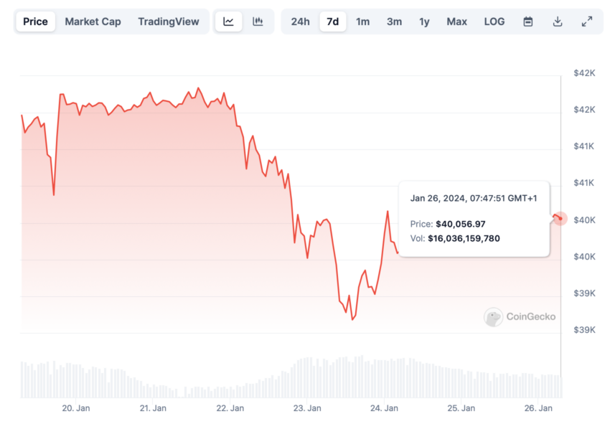Open the TradingView tab
The height and width of the screenshot is (424, 610).
coord(169,22)
